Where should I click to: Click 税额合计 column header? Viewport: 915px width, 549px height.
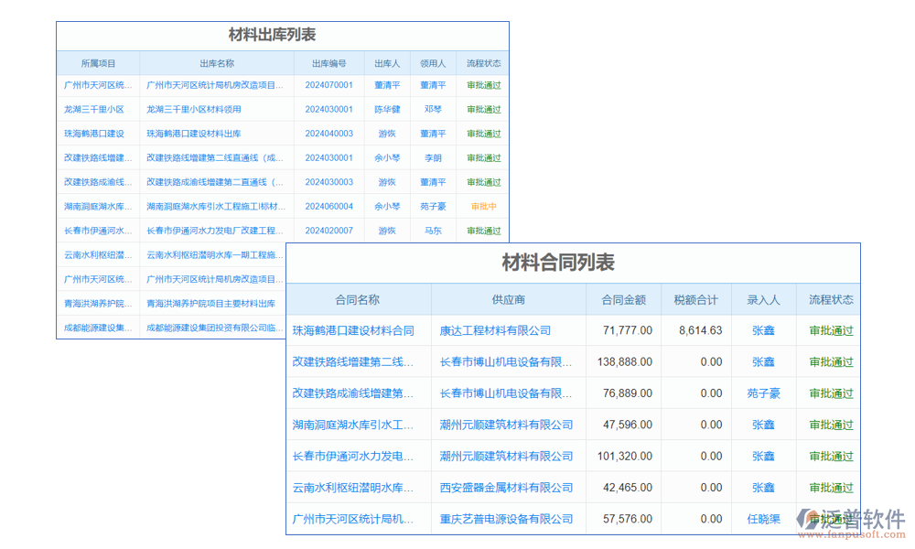tap(697, 299)
